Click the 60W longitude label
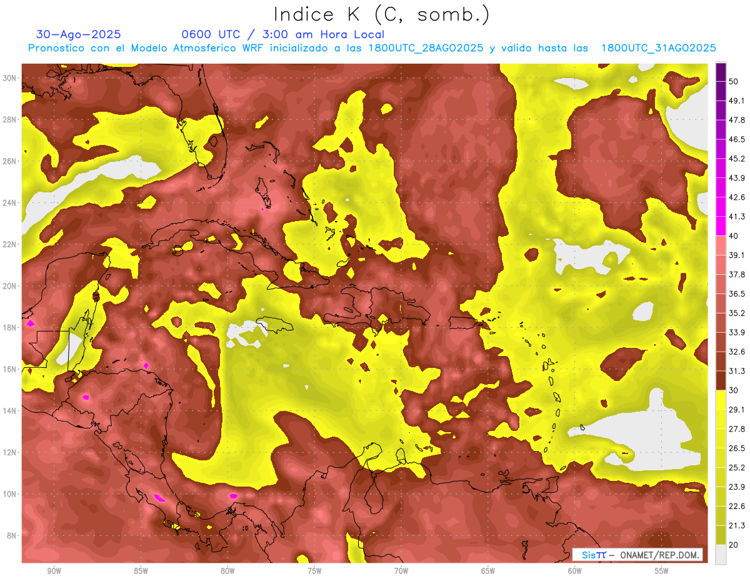This screenshot has width=750, height=579. tap(575, 571)
